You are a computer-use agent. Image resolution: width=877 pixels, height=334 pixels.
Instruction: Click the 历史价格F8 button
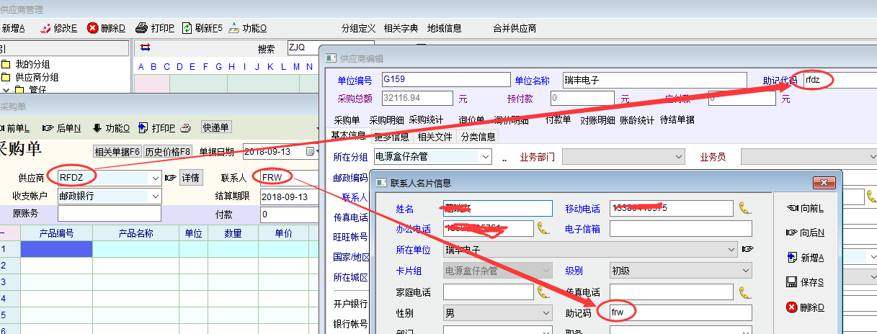168,151
